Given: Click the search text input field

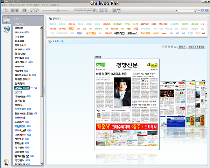Looking at the screenshot, I should tap(186, 11).
